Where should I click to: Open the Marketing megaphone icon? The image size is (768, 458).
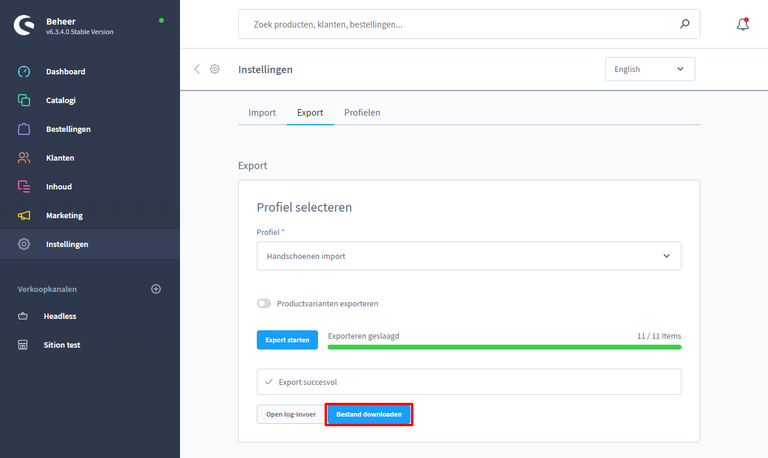pyautogui.click(x=24, y=215)
